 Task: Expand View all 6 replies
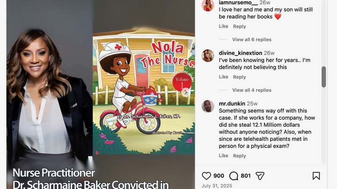pyautogui.click(x=252, y=39)
